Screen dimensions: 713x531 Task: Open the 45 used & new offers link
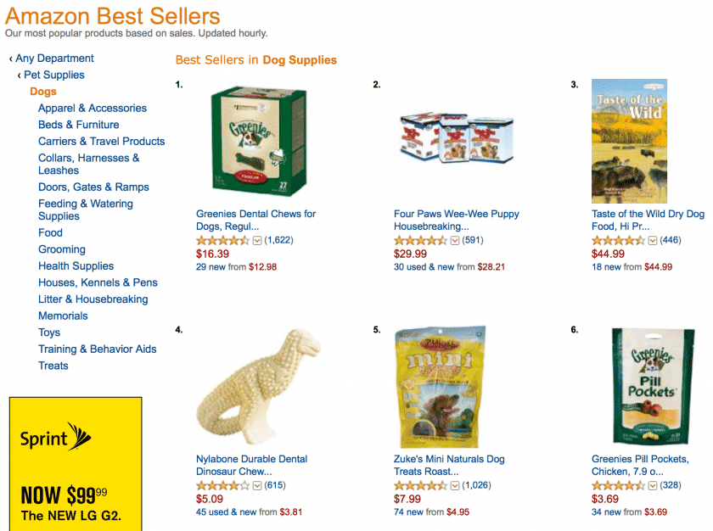[227, 512]
